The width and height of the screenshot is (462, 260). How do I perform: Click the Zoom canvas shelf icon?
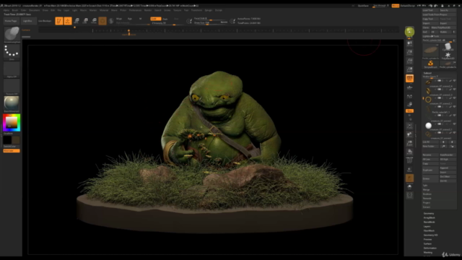[409, 53]
